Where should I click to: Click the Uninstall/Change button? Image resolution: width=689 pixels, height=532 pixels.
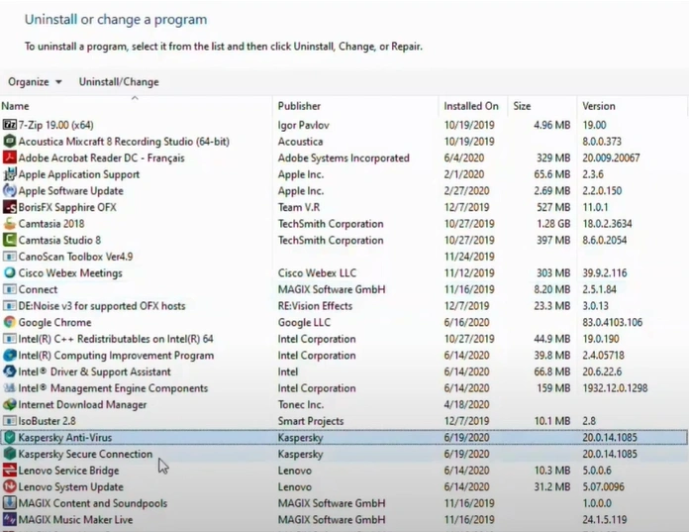pos(119,82)
